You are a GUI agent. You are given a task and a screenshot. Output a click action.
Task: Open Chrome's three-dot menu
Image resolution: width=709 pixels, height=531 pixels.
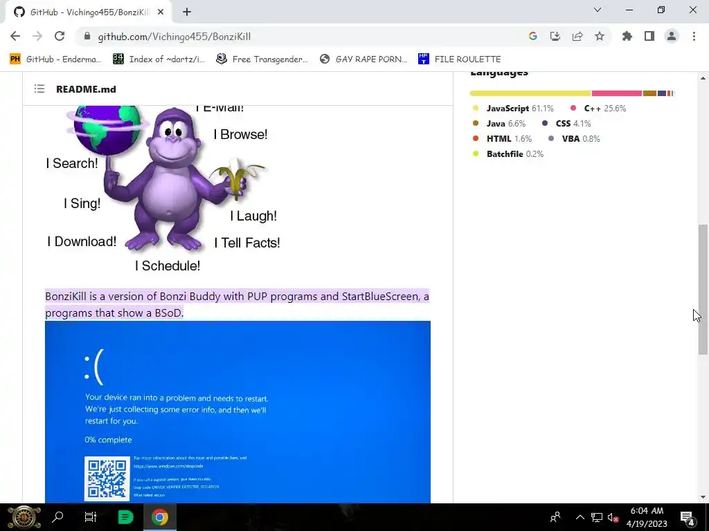(x=694, y=36)
